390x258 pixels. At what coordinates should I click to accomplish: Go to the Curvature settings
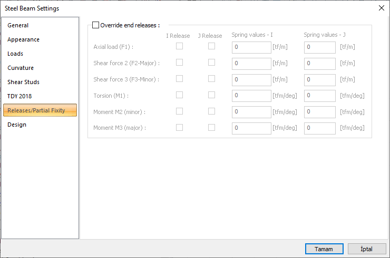click(21, 68)
